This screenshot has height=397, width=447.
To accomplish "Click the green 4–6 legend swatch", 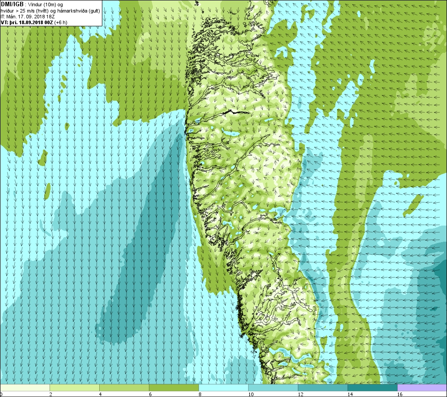I will (124, 388).
